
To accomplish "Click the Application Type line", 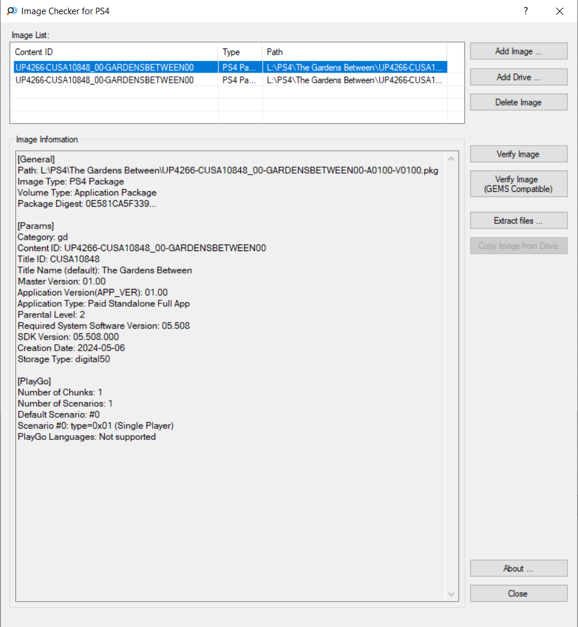I will [104, 304].
